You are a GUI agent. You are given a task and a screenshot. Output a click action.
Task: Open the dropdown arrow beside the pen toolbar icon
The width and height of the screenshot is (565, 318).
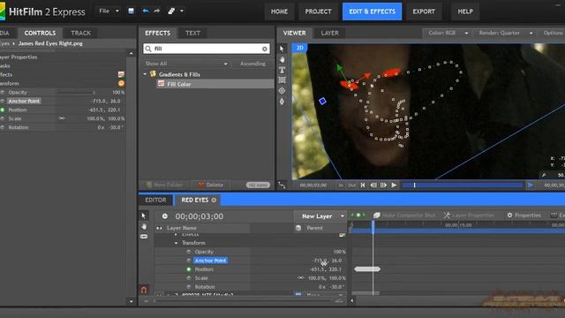182,11
